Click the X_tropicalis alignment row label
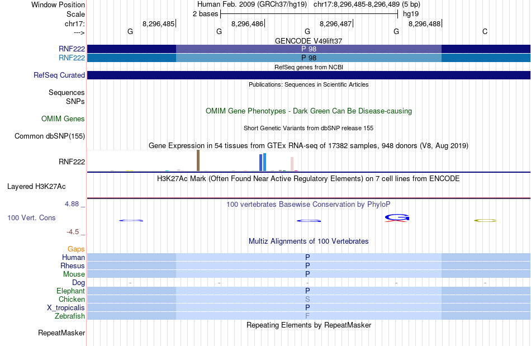 (x=66, y=308)
